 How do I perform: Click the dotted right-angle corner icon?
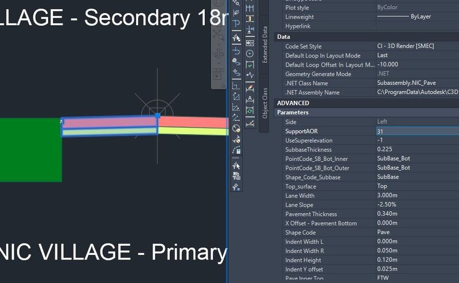(x=236, y=87)
